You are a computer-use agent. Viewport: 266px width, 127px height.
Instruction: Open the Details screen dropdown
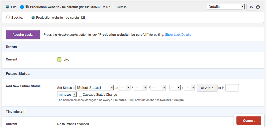226,7
